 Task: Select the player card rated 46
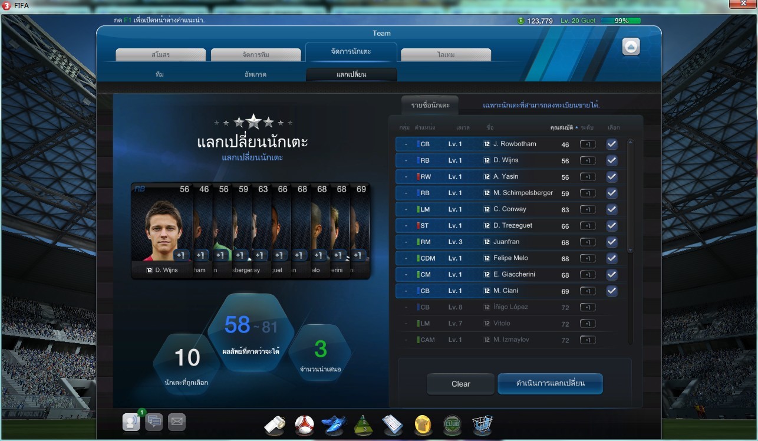tap(203, 230)
